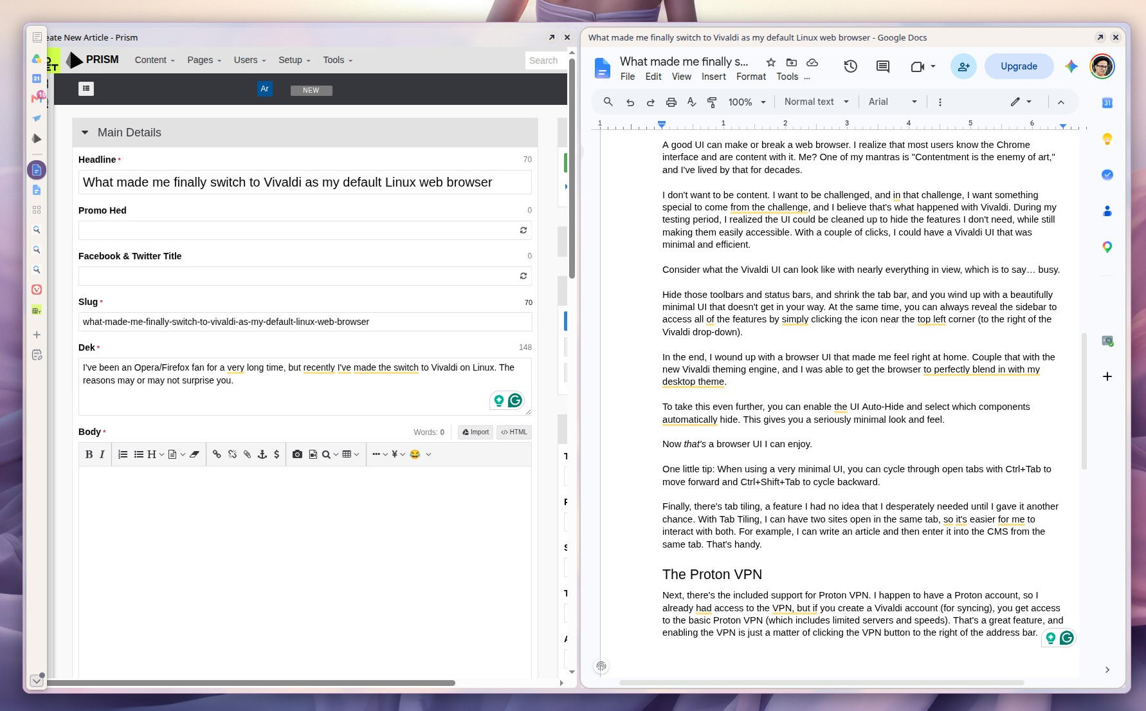Viewport: 1146px width, 711px height.
Task: Open the Setup menu in Prism
Action: click(x=294, y=60)
